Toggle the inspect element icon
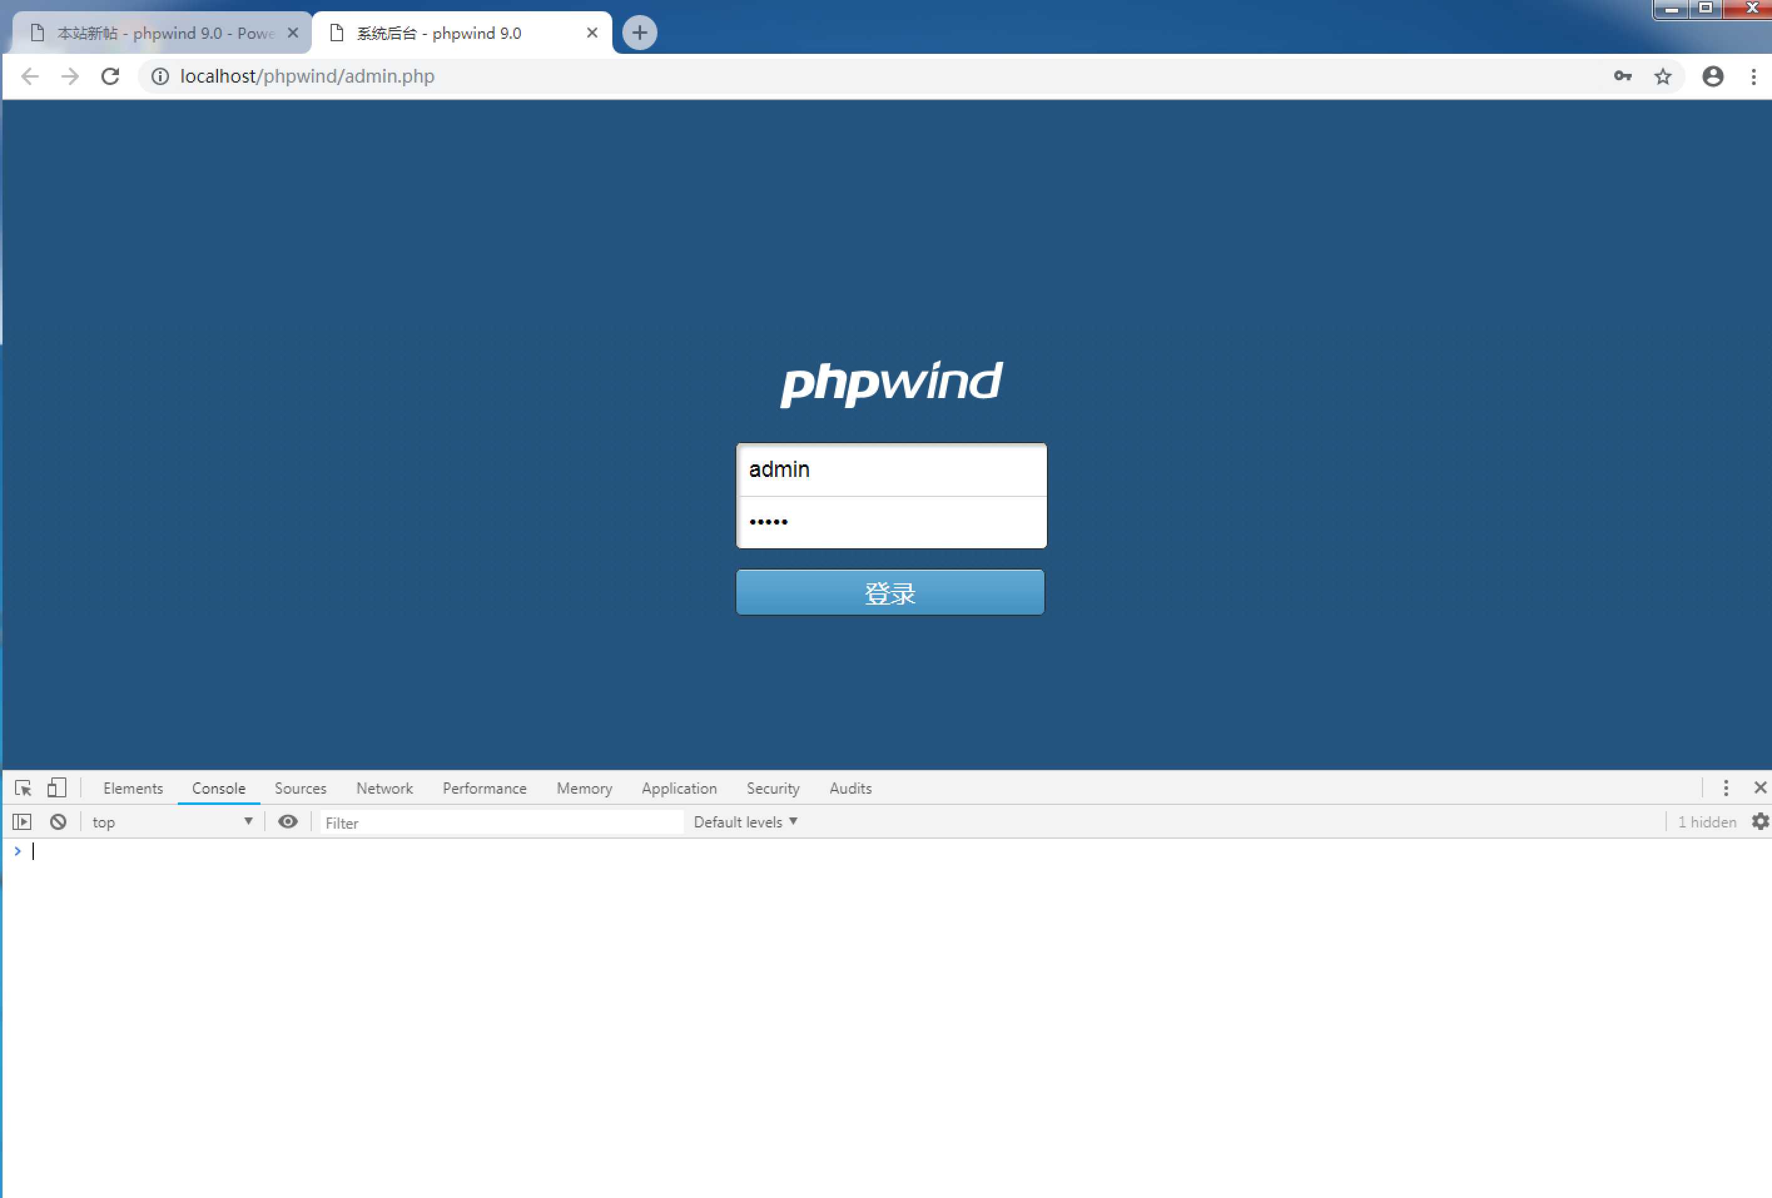This screenshot has width=1772, height=1198. [21, 786]
